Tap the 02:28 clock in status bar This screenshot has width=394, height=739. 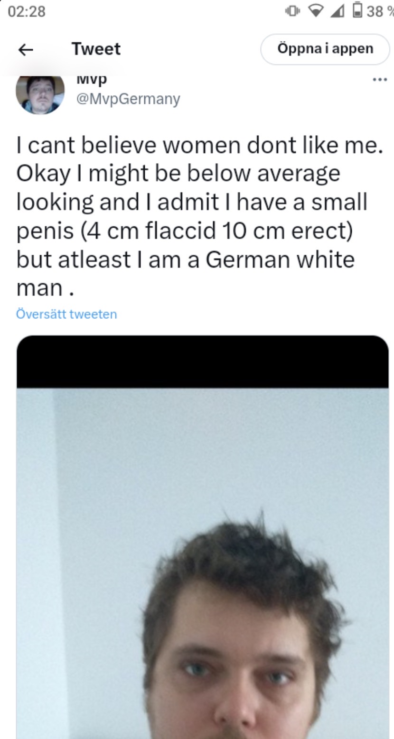coord(27,12)
